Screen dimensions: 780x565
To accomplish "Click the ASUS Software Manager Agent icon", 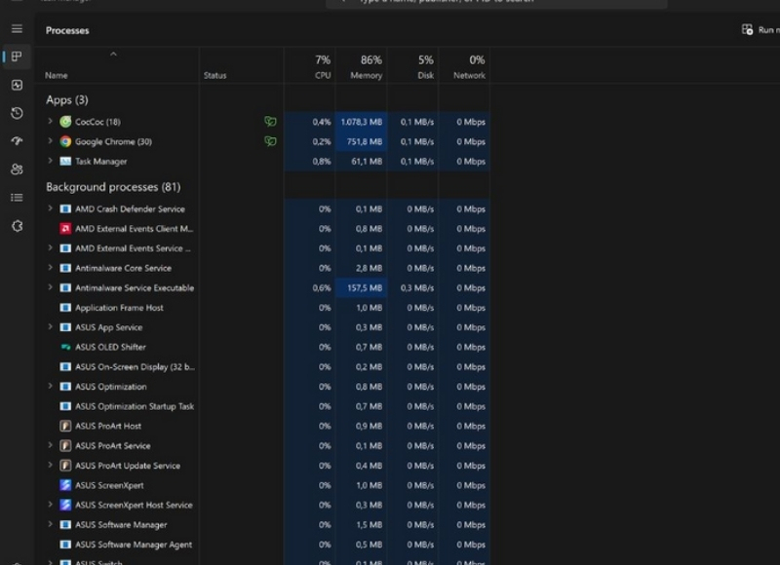I will (x=65, y=545).
